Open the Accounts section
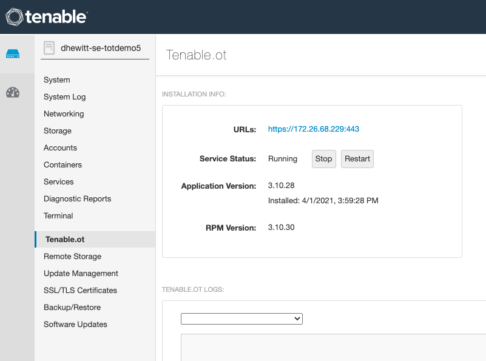The width and height of the screenshot is (486, 361). tap(60, 147)
